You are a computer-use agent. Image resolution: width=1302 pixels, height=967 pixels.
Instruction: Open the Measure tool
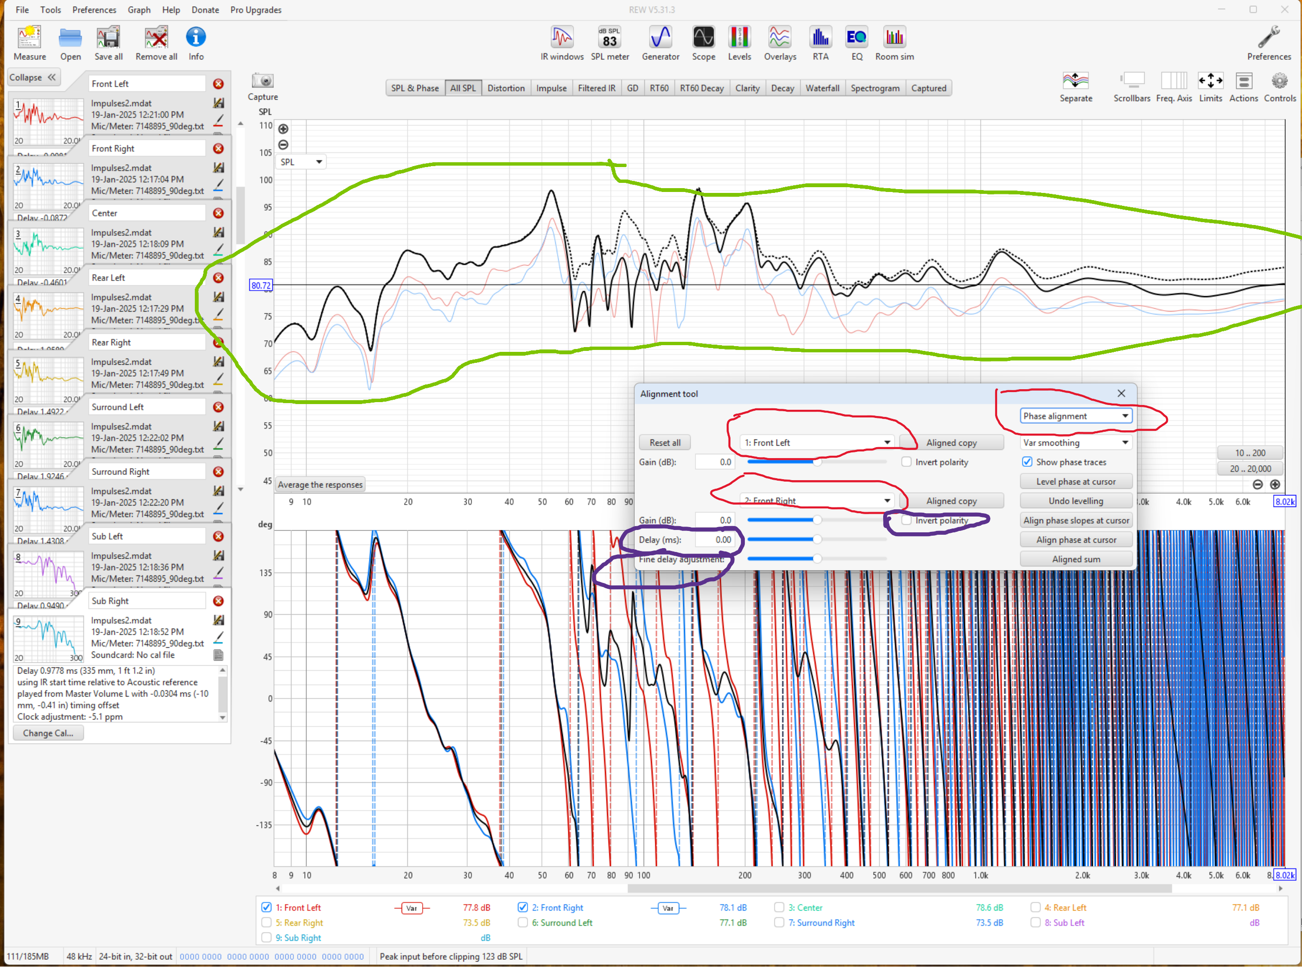click(29, 43)
